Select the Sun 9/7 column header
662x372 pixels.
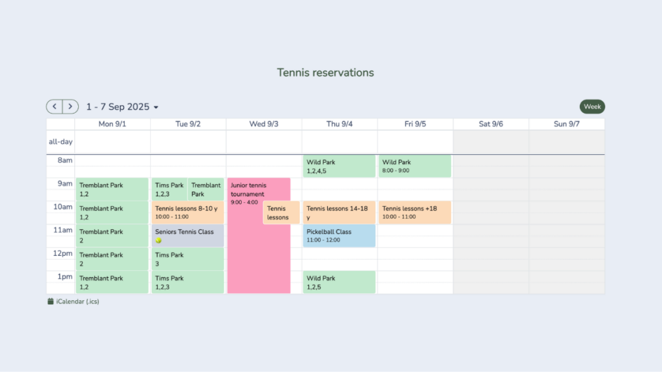[x=567, y=123]
